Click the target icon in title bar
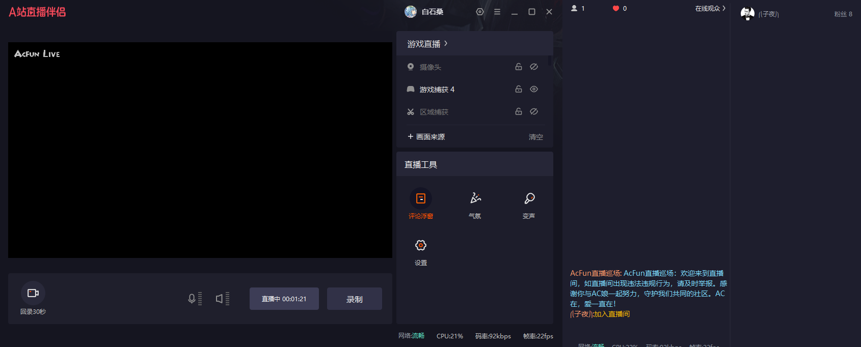This screenshot has width=861, height=347. [x=480, y=12]
